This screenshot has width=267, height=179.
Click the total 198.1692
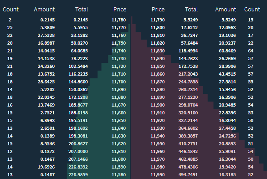pyautogui.click(x=78, y=128)
